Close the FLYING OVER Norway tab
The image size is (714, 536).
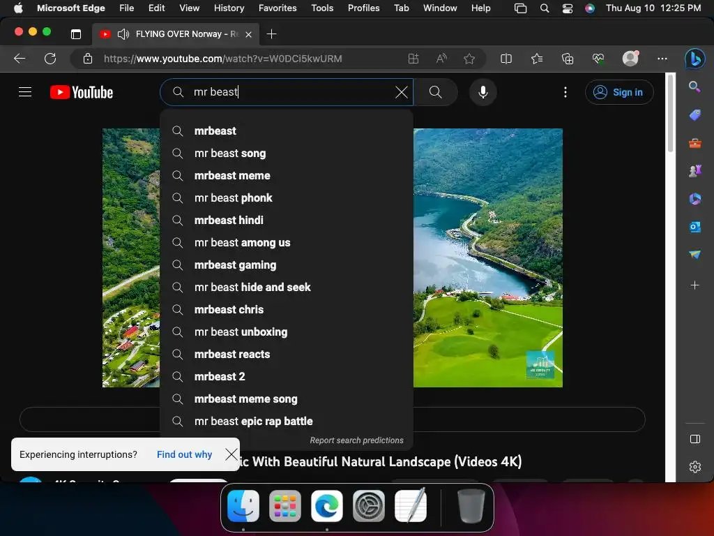point(248,34)
